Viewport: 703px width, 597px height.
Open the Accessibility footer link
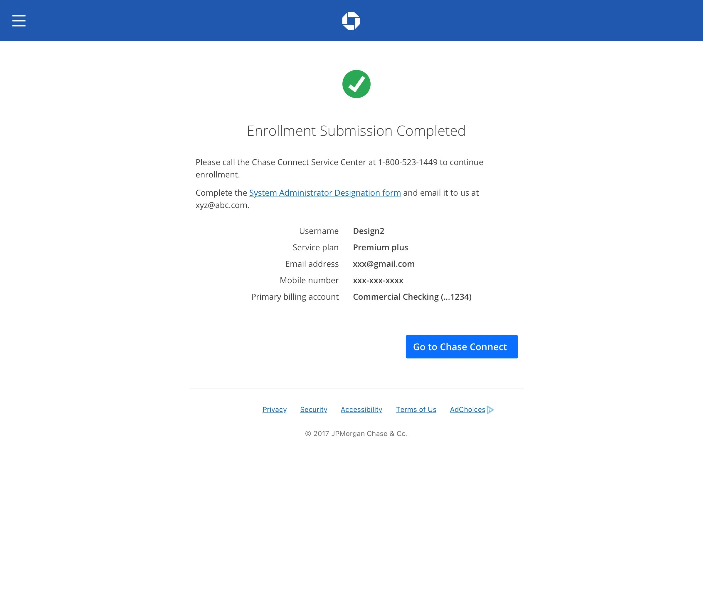tap(361, 410)
